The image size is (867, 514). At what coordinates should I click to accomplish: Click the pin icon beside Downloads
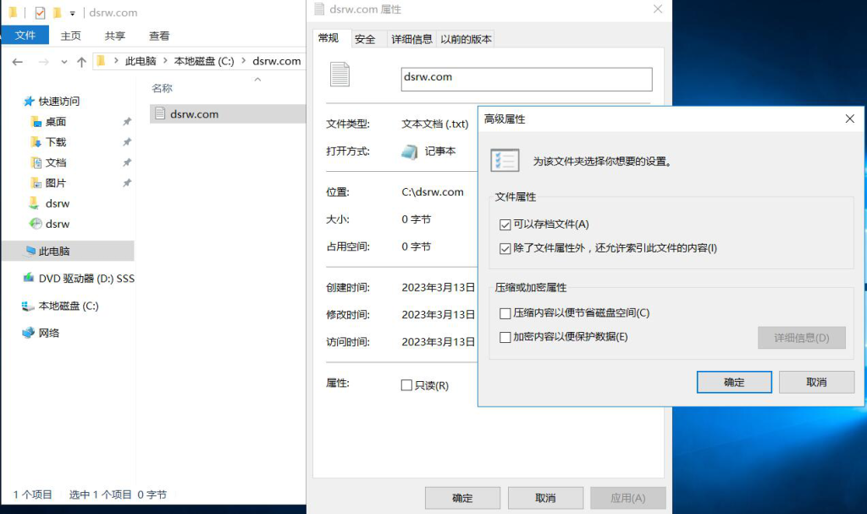click(x=127, y=142)
